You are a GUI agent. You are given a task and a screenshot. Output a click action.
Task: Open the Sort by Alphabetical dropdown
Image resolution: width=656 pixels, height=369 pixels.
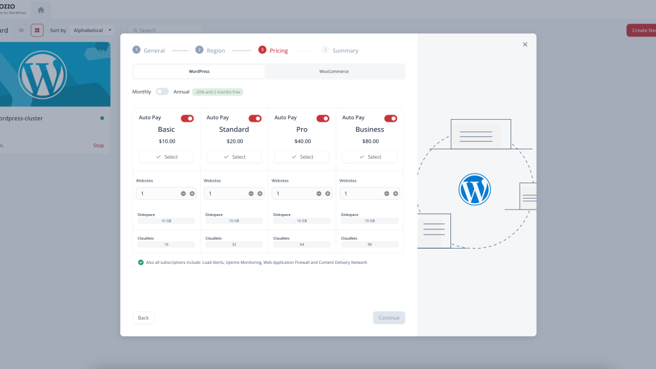click(x=92, y=30)
